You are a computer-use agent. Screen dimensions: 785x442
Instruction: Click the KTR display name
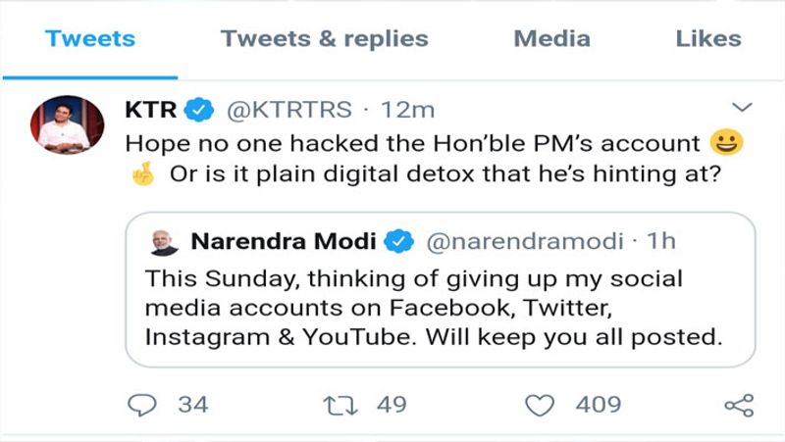[x=151, y=110]
